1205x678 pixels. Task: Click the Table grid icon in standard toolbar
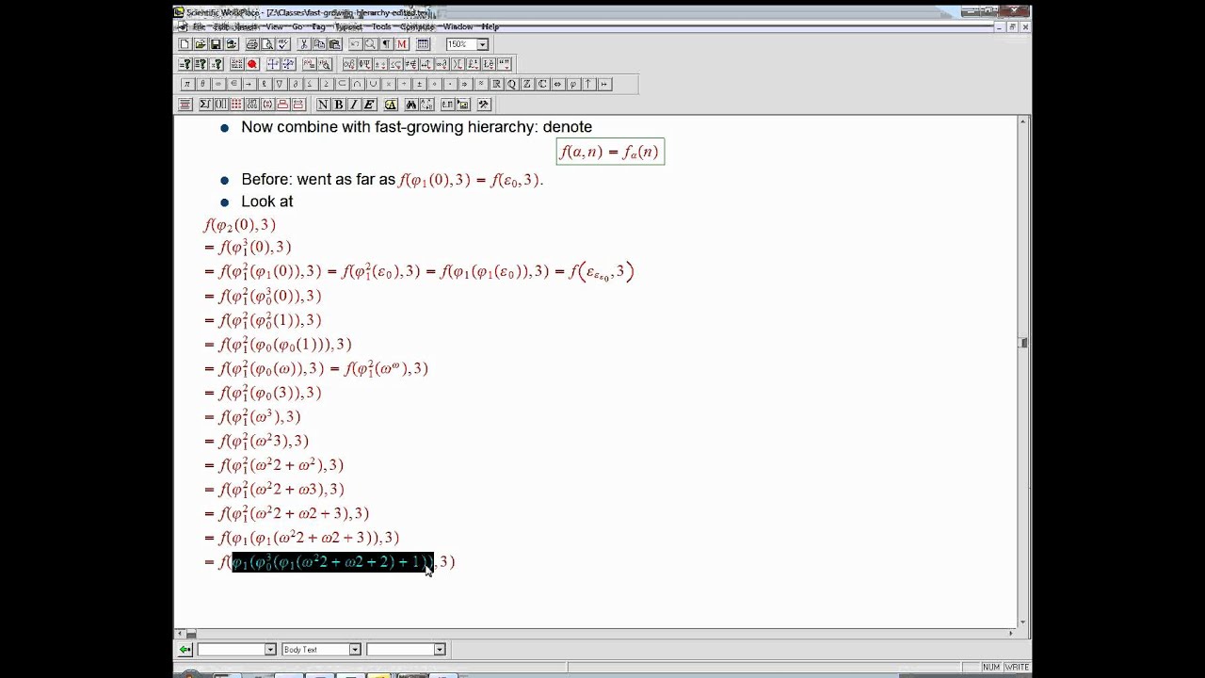tap(423, 44)
